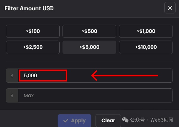Click the WeChat logo in the watermark

pos(125,120)
